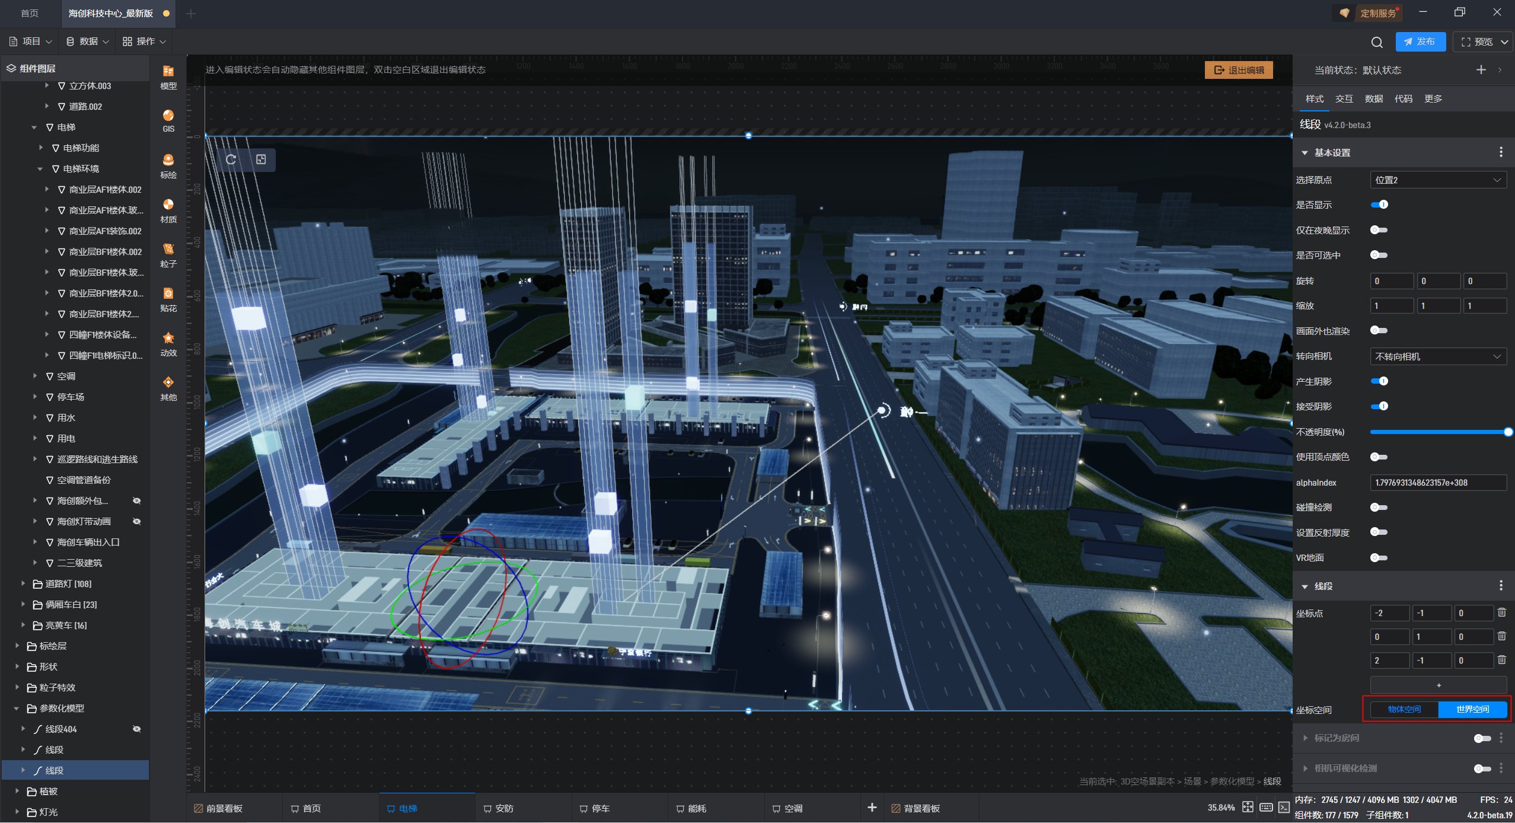1515x823 pixels.
Task: Open the 选择原点 dropdown
Action: (x=1438, y=180)
